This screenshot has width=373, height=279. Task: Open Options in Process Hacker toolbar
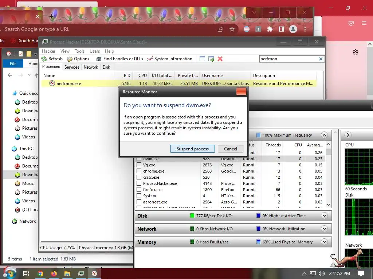(x=78, y=59)
